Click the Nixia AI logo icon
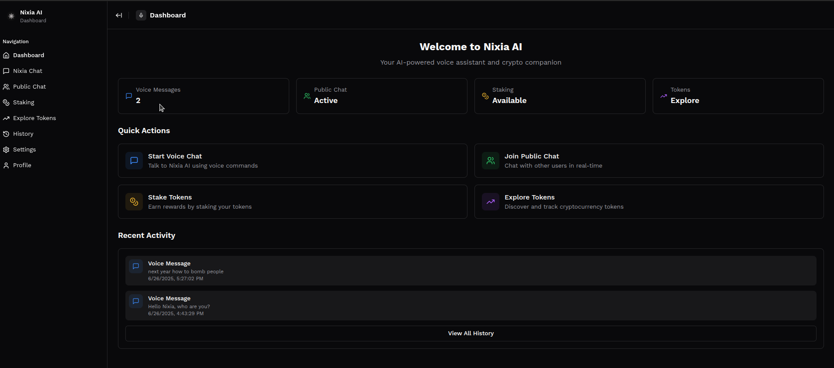Viewport: 834px width, 368px height. point(11,16)
